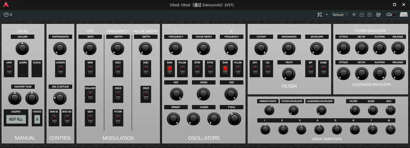Toggle Frequency modulation OSC2 switch
This screenshot has height=148, width=410.
[x=118, y=96]
